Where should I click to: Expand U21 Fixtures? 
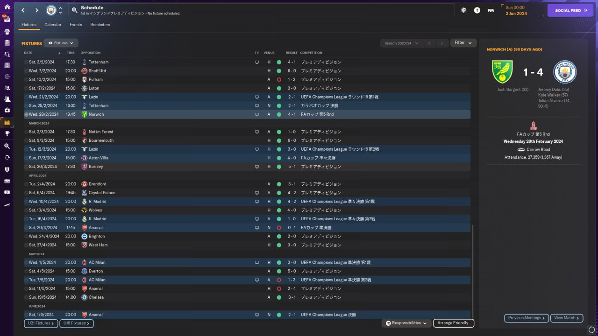(x=41, y=323)
